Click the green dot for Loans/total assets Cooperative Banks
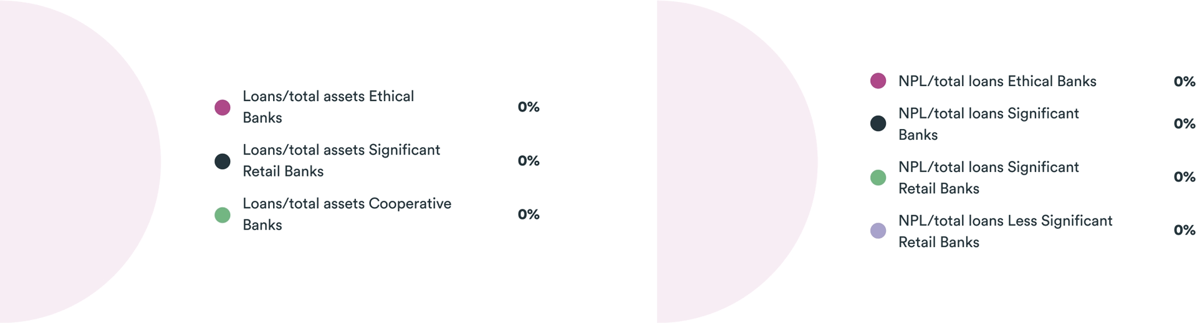The height and width of the screenshot is (323, 1197). pos(223,215)
